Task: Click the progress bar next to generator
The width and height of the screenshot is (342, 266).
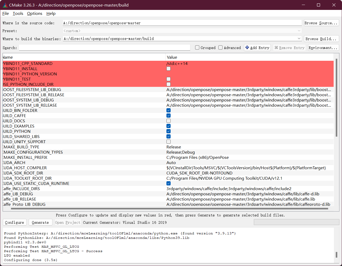Action: point(296,222)
